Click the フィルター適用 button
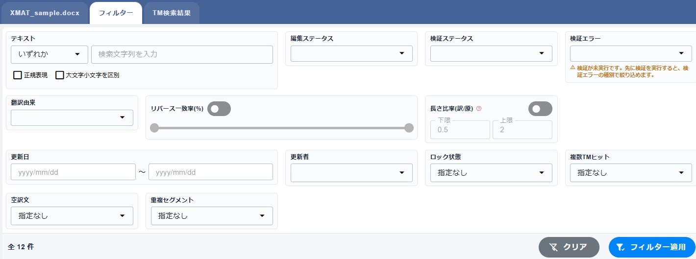Viewport: 696px width, 259px height. click(652, 247)
